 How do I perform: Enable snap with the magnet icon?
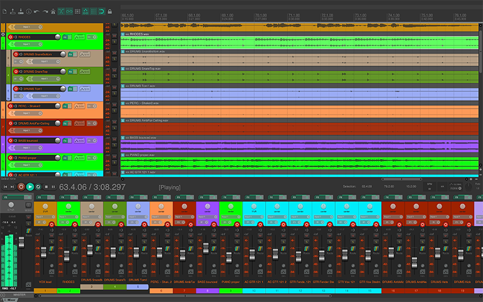tap(101, 11)
